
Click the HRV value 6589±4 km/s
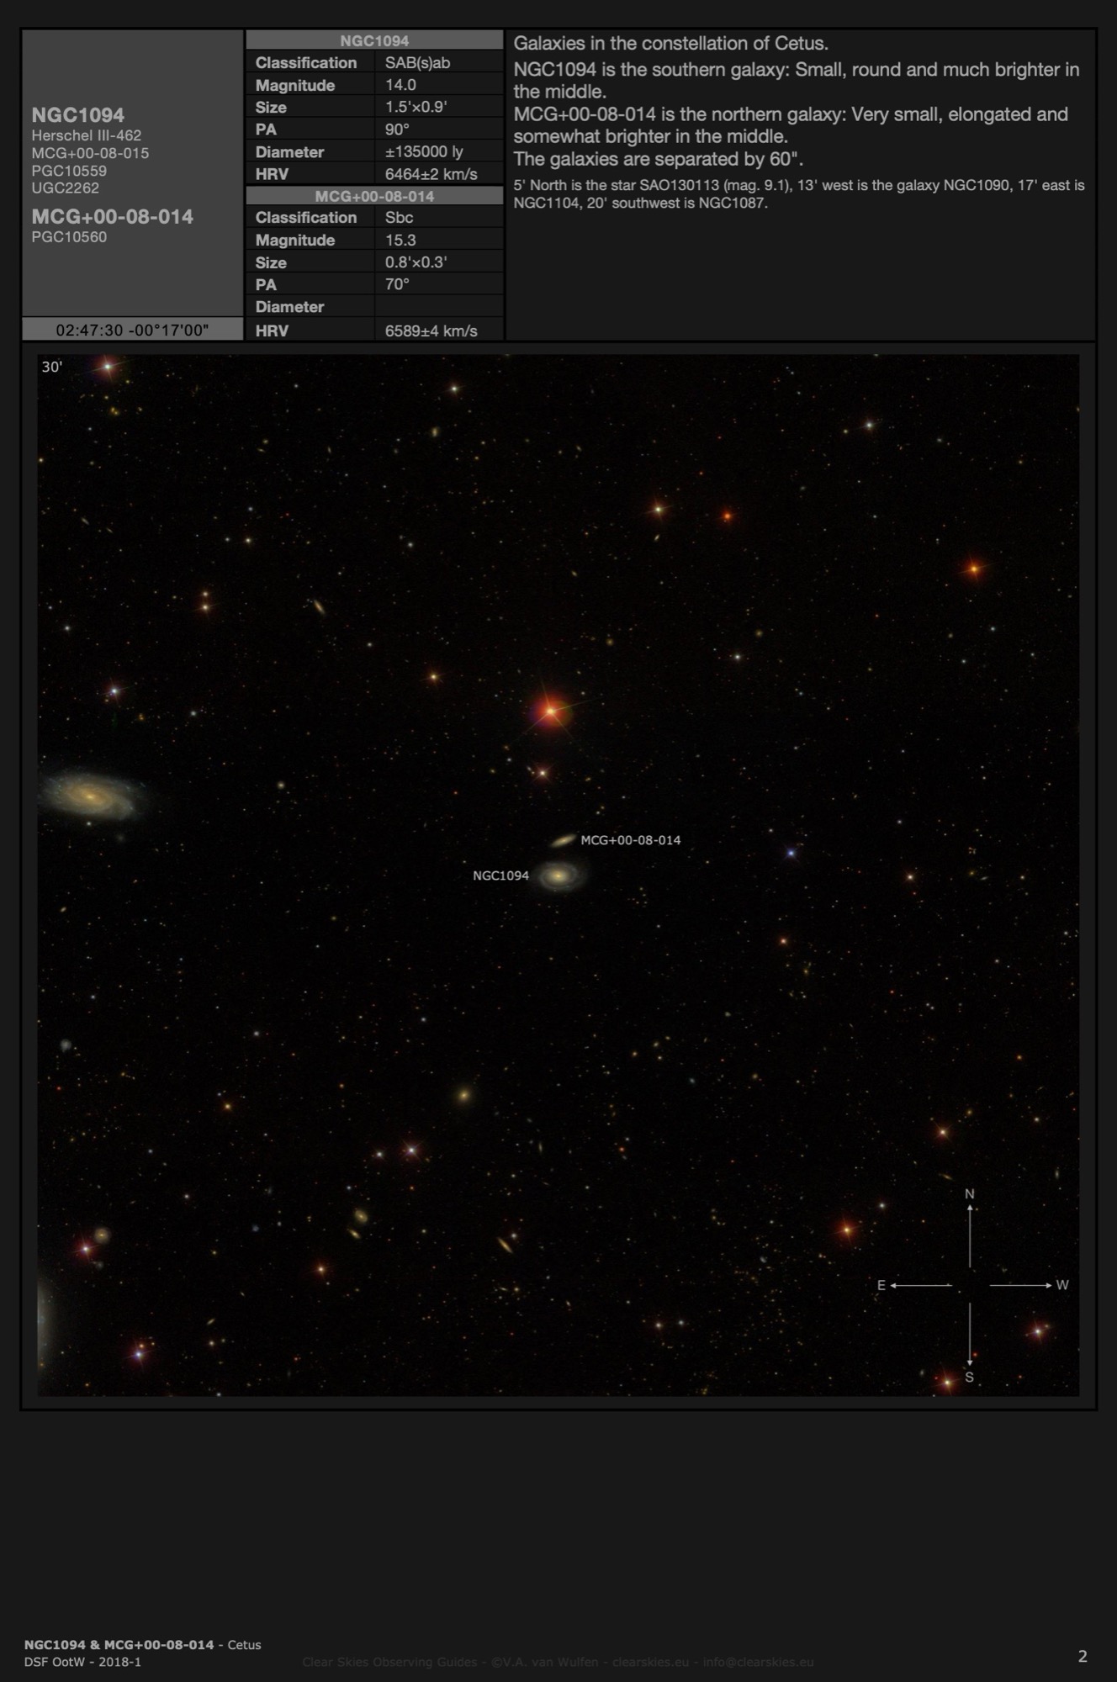click(x=431, y=331)
